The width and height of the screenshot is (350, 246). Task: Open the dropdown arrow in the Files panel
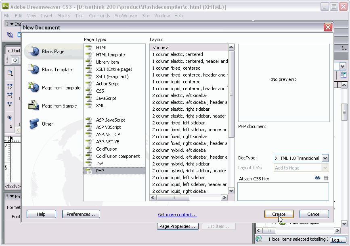click(x=343, y=66)
